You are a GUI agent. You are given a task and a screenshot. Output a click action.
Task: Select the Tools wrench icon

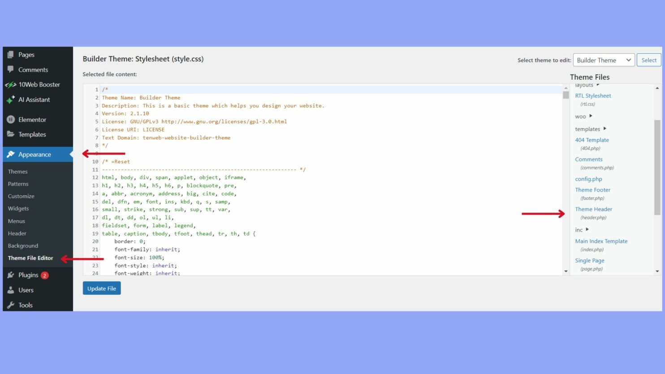point(11,305)
